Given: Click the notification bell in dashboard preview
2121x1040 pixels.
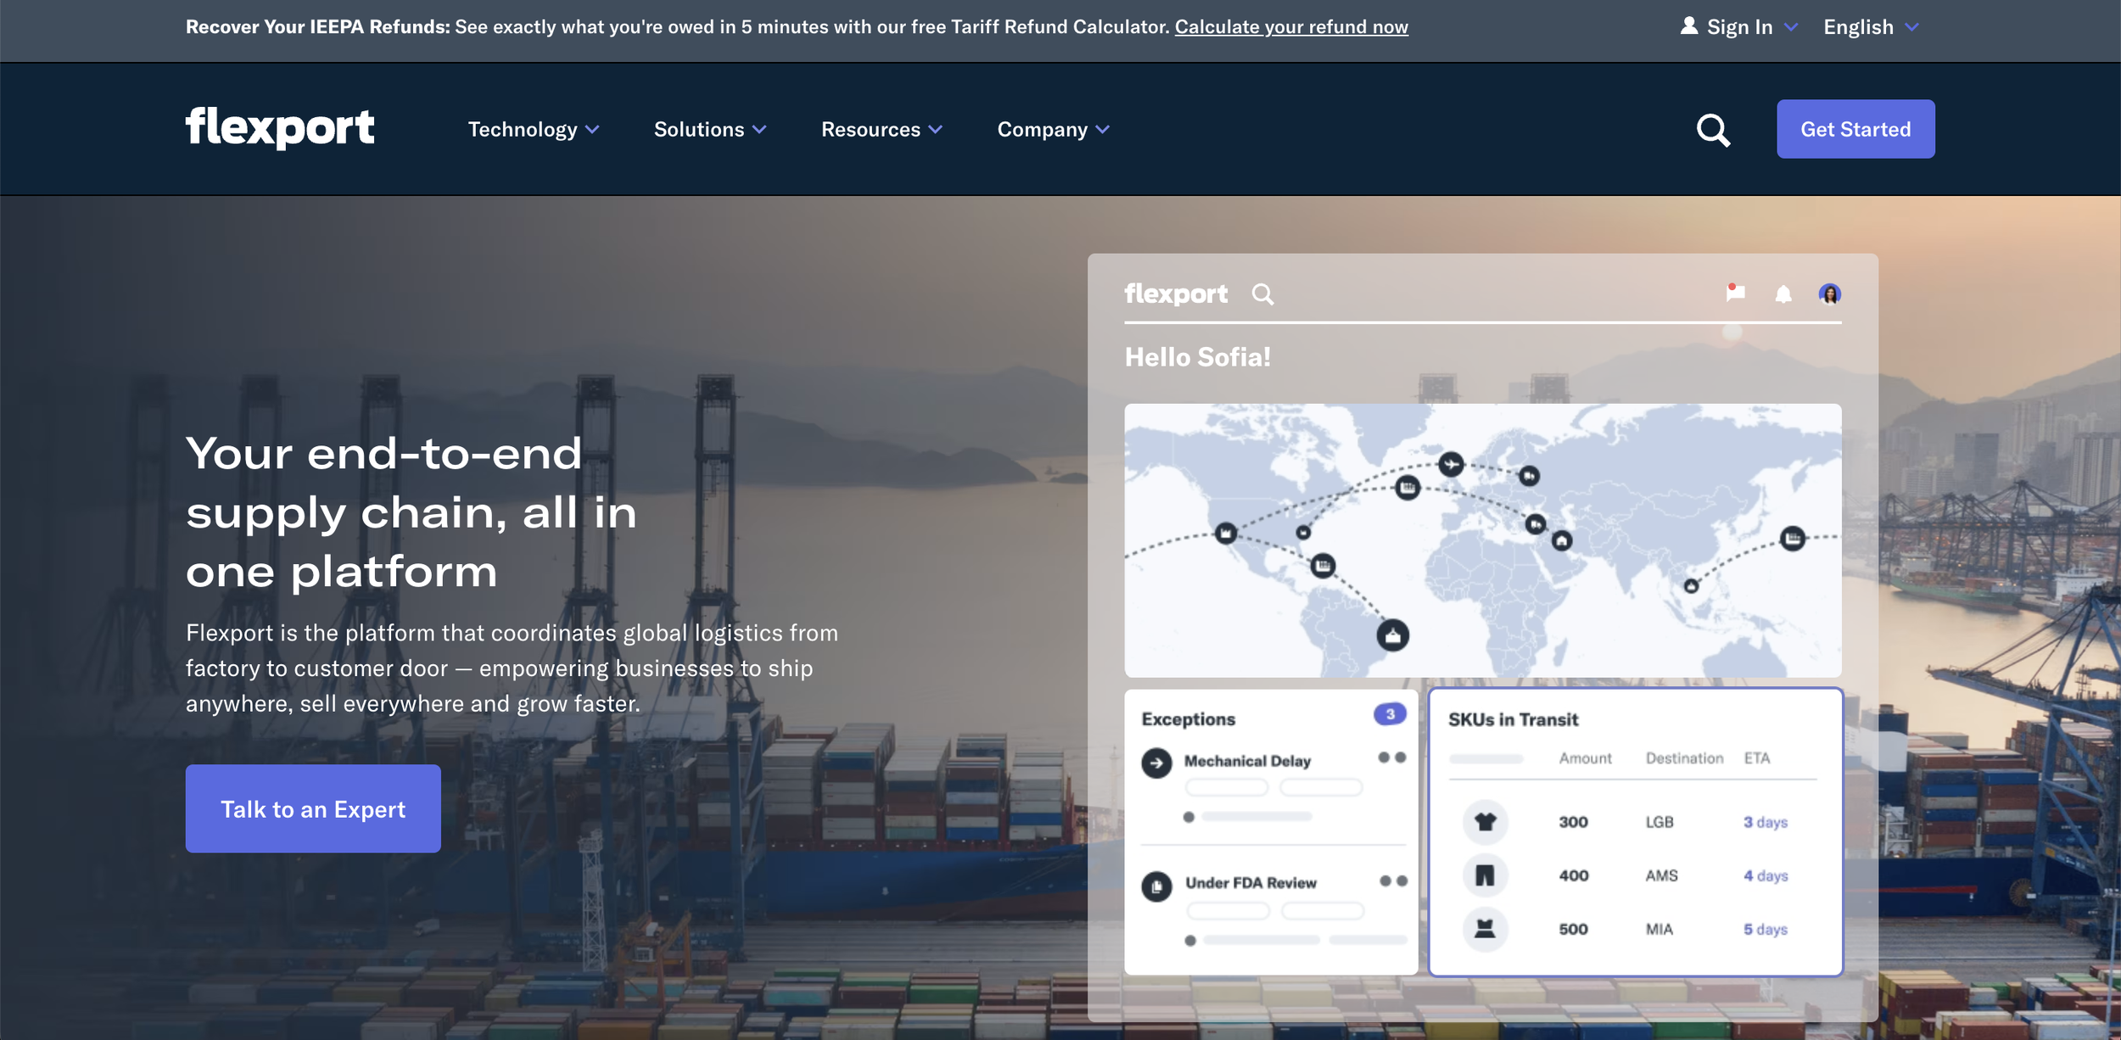Looking at the screenshot, I should 1783,294.
